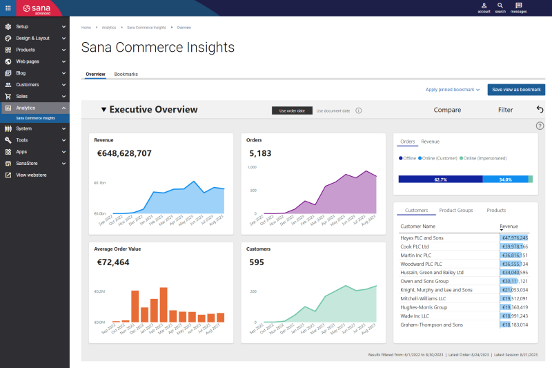This screenshot has width=552, height=368.
Task: Click the Web pages globe icon
Action: pyautogui.click(x=8, y=61)
